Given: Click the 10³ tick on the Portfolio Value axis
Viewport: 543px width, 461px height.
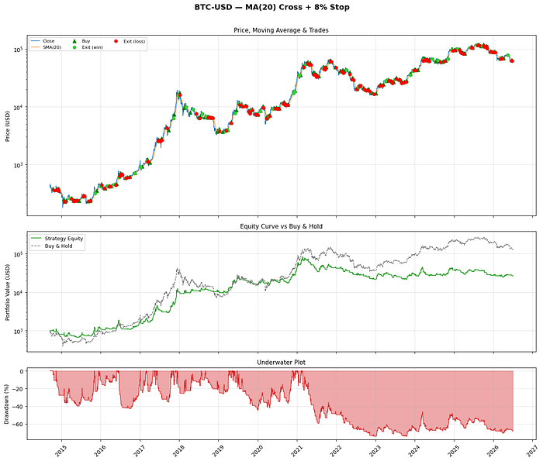Looking at the screenshot, I should pyautogui.click(x=18, y=331).
